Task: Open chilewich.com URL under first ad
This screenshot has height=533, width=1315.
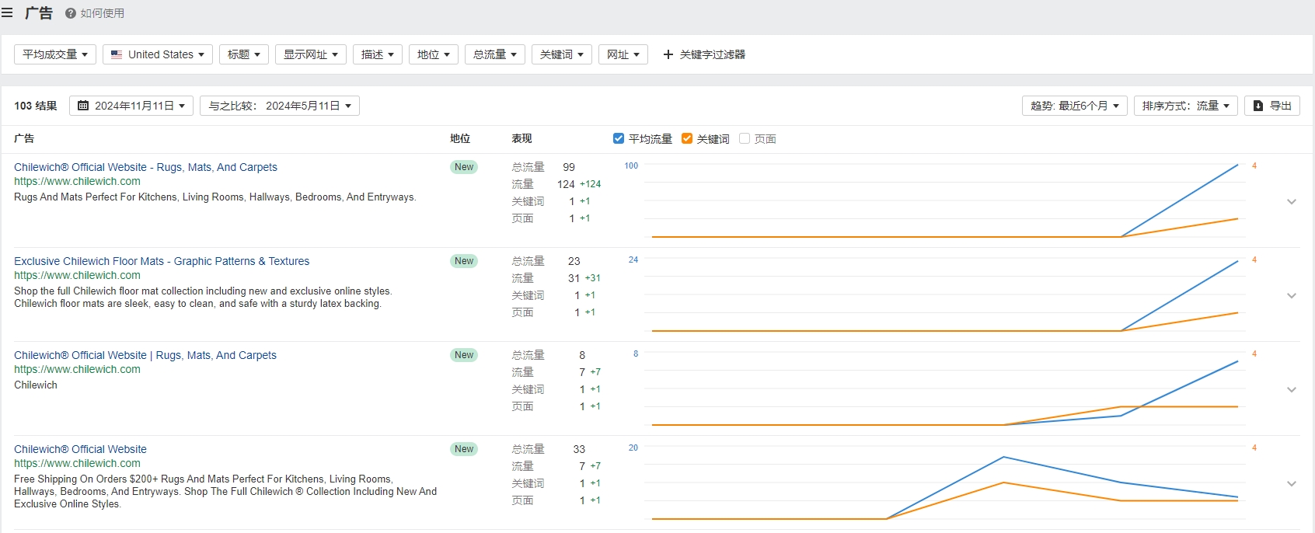Action: (x=77, y=181)
